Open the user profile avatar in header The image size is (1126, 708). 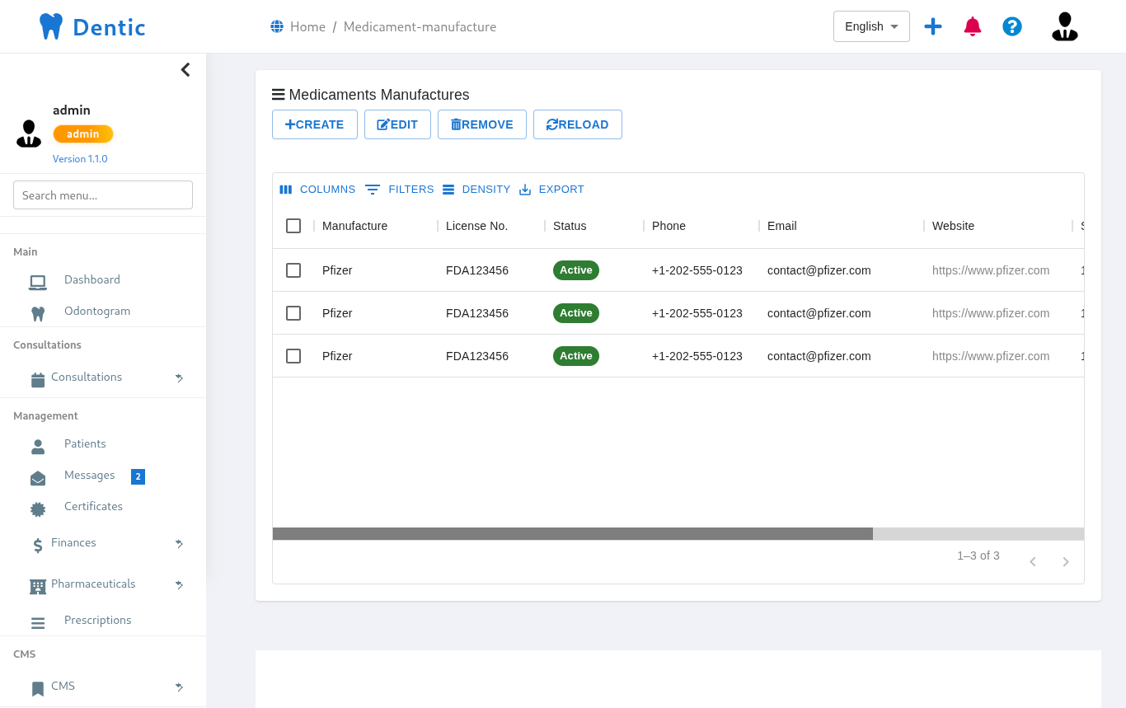pyautogui.click(x=1064, y=26)
